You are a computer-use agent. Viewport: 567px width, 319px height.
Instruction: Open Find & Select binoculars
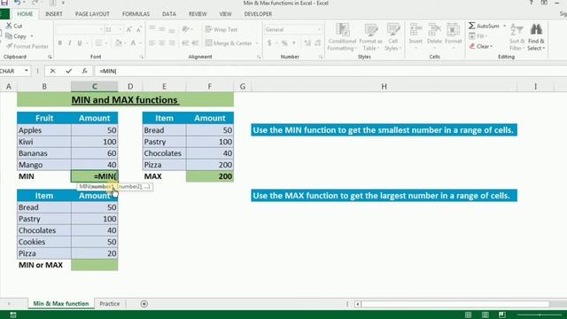[x=536, y=37]
